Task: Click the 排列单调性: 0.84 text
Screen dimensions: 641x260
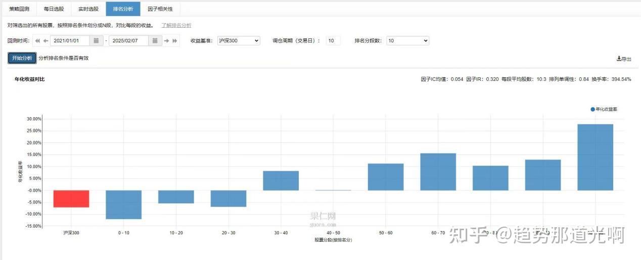Action: click(569, 79)
